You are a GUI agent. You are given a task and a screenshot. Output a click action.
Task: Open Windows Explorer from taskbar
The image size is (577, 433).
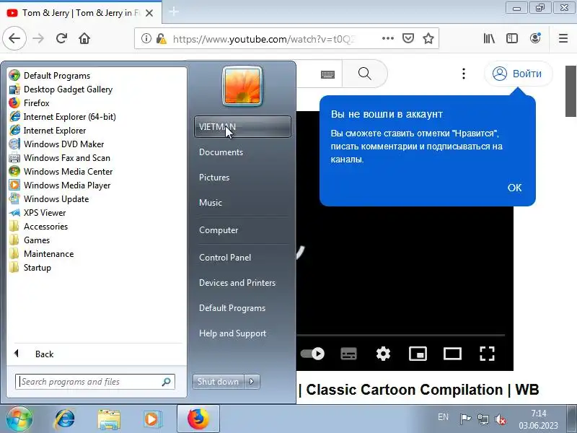(109, 419)
